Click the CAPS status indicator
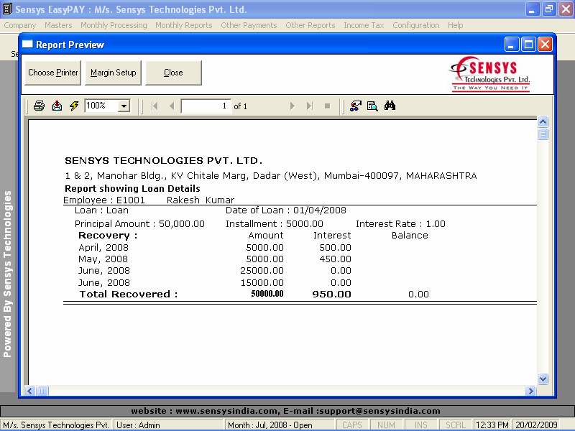 351,425
